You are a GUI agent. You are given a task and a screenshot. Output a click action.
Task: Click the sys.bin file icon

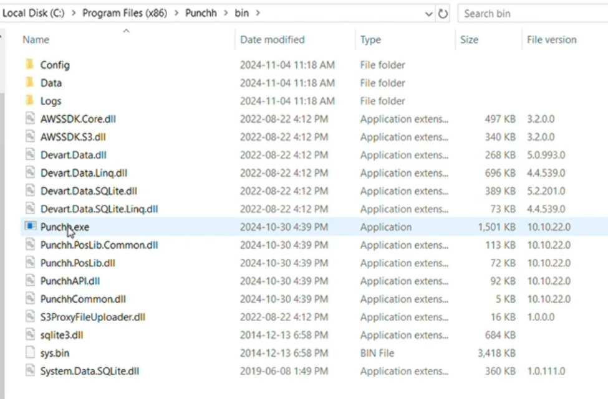31,352
